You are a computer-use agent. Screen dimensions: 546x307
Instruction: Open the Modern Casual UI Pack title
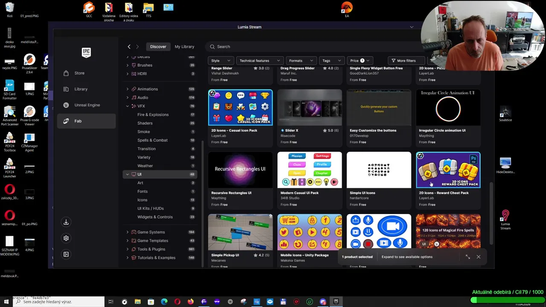(299, 193)
